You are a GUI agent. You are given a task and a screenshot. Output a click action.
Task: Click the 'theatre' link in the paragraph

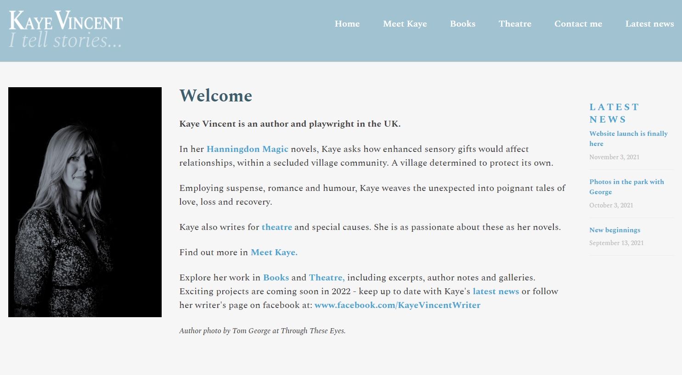[277, 227]
